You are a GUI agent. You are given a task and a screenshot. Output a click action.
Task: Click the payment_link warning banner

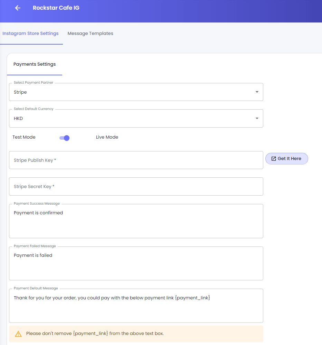136,334
